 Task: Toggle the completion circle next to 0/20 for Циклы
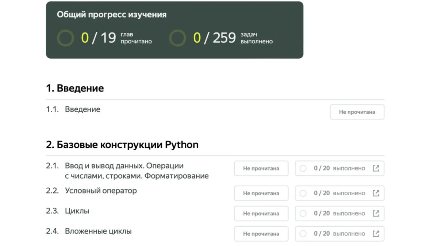(x=303, y=214)
